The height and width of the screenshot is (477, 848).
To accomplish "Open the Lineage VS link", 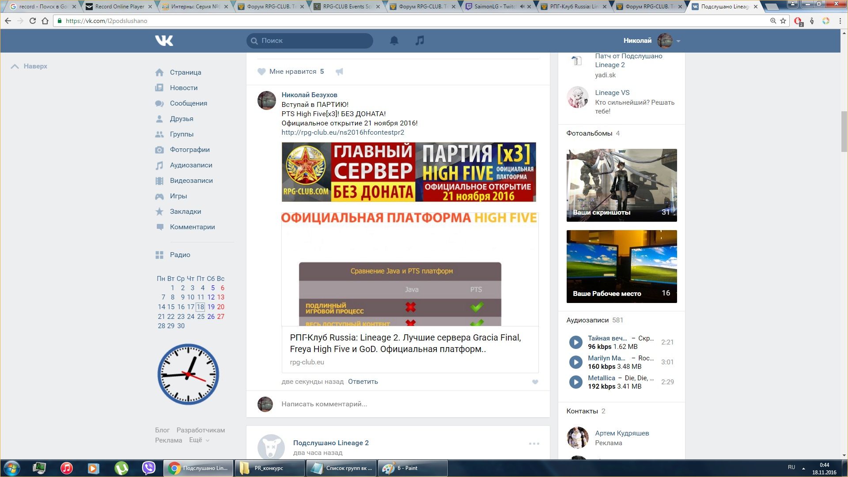I will (x=612, y=93).
